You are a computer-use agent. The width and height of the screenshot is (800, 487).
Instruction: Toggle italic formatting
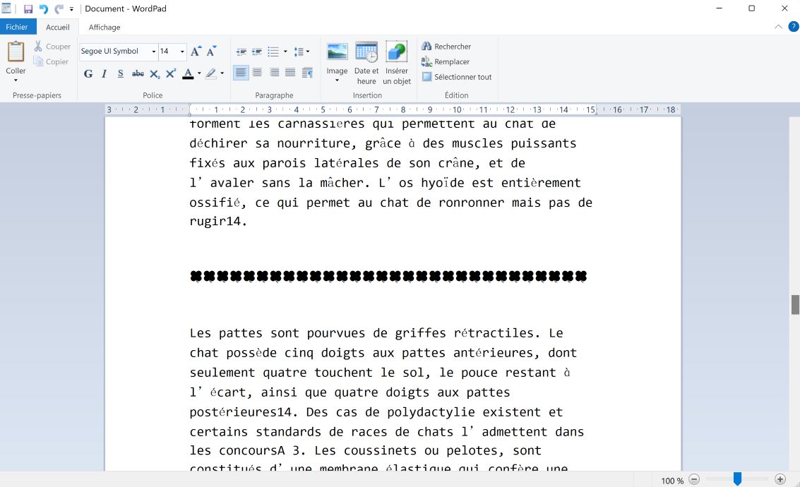104,73
